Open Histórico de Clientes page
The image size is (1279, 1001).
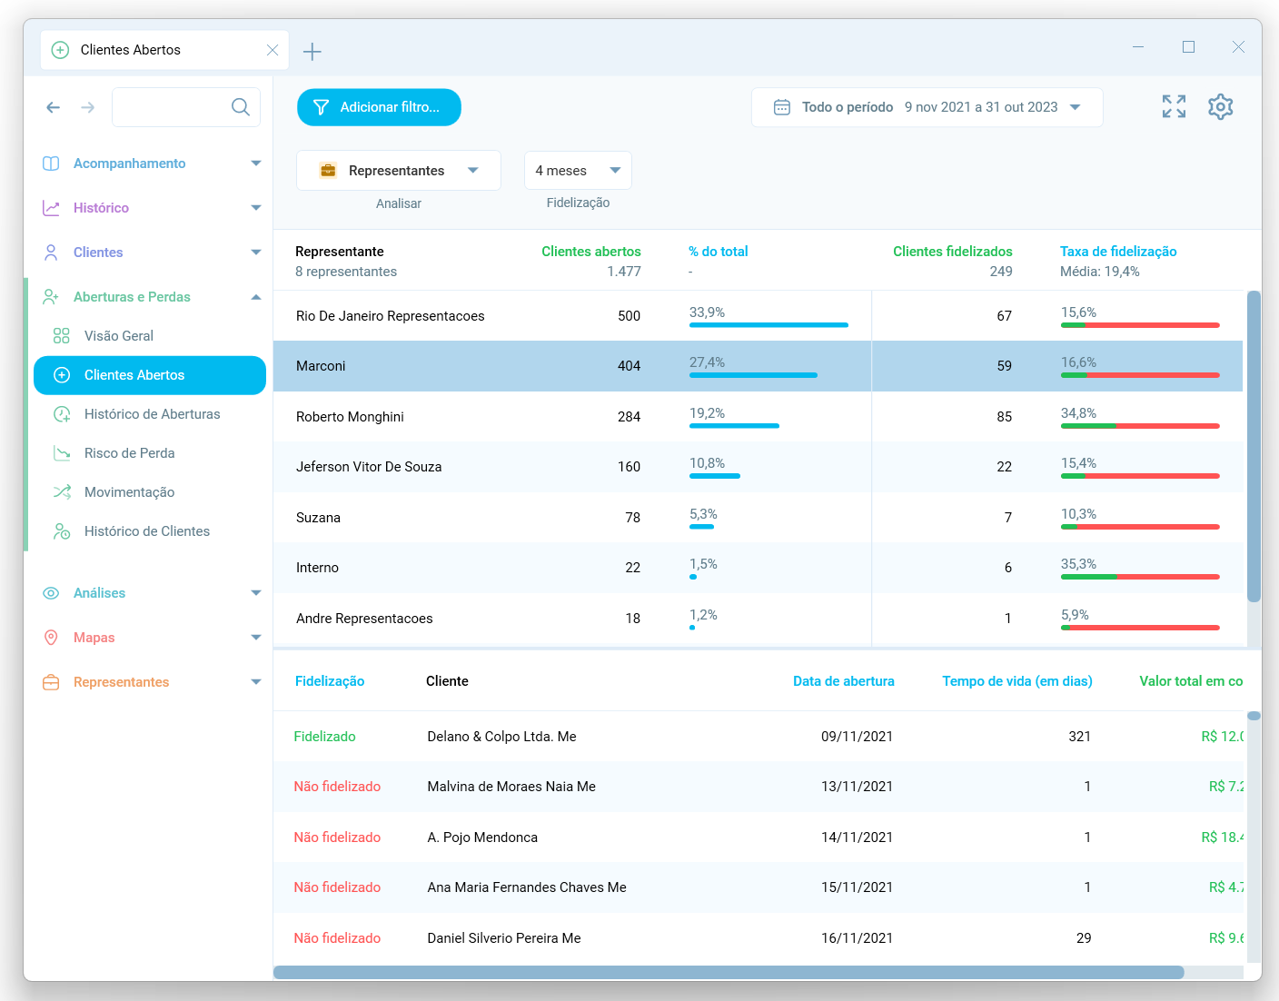click(150, 531)
